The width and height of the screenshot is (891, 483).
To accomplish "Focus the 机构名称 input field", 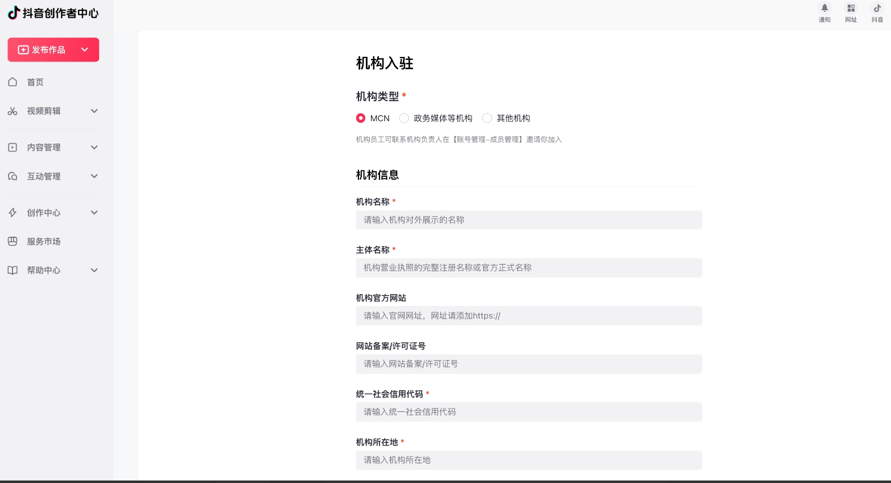I will point(529,220).
